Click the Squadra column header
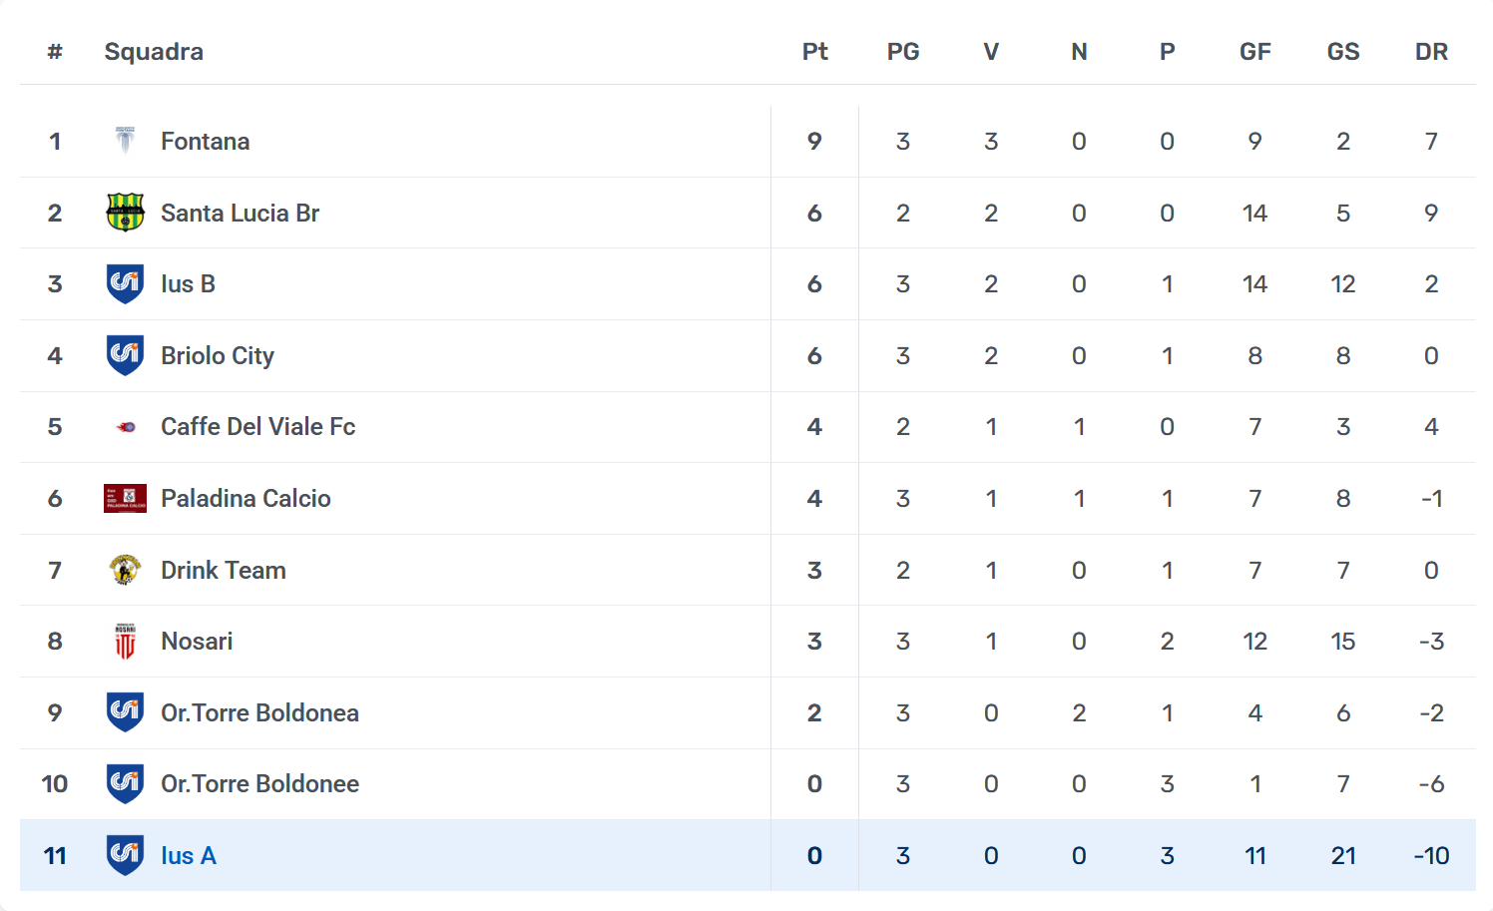This screenshot has width=1493, height=911. tap(154, 52)
